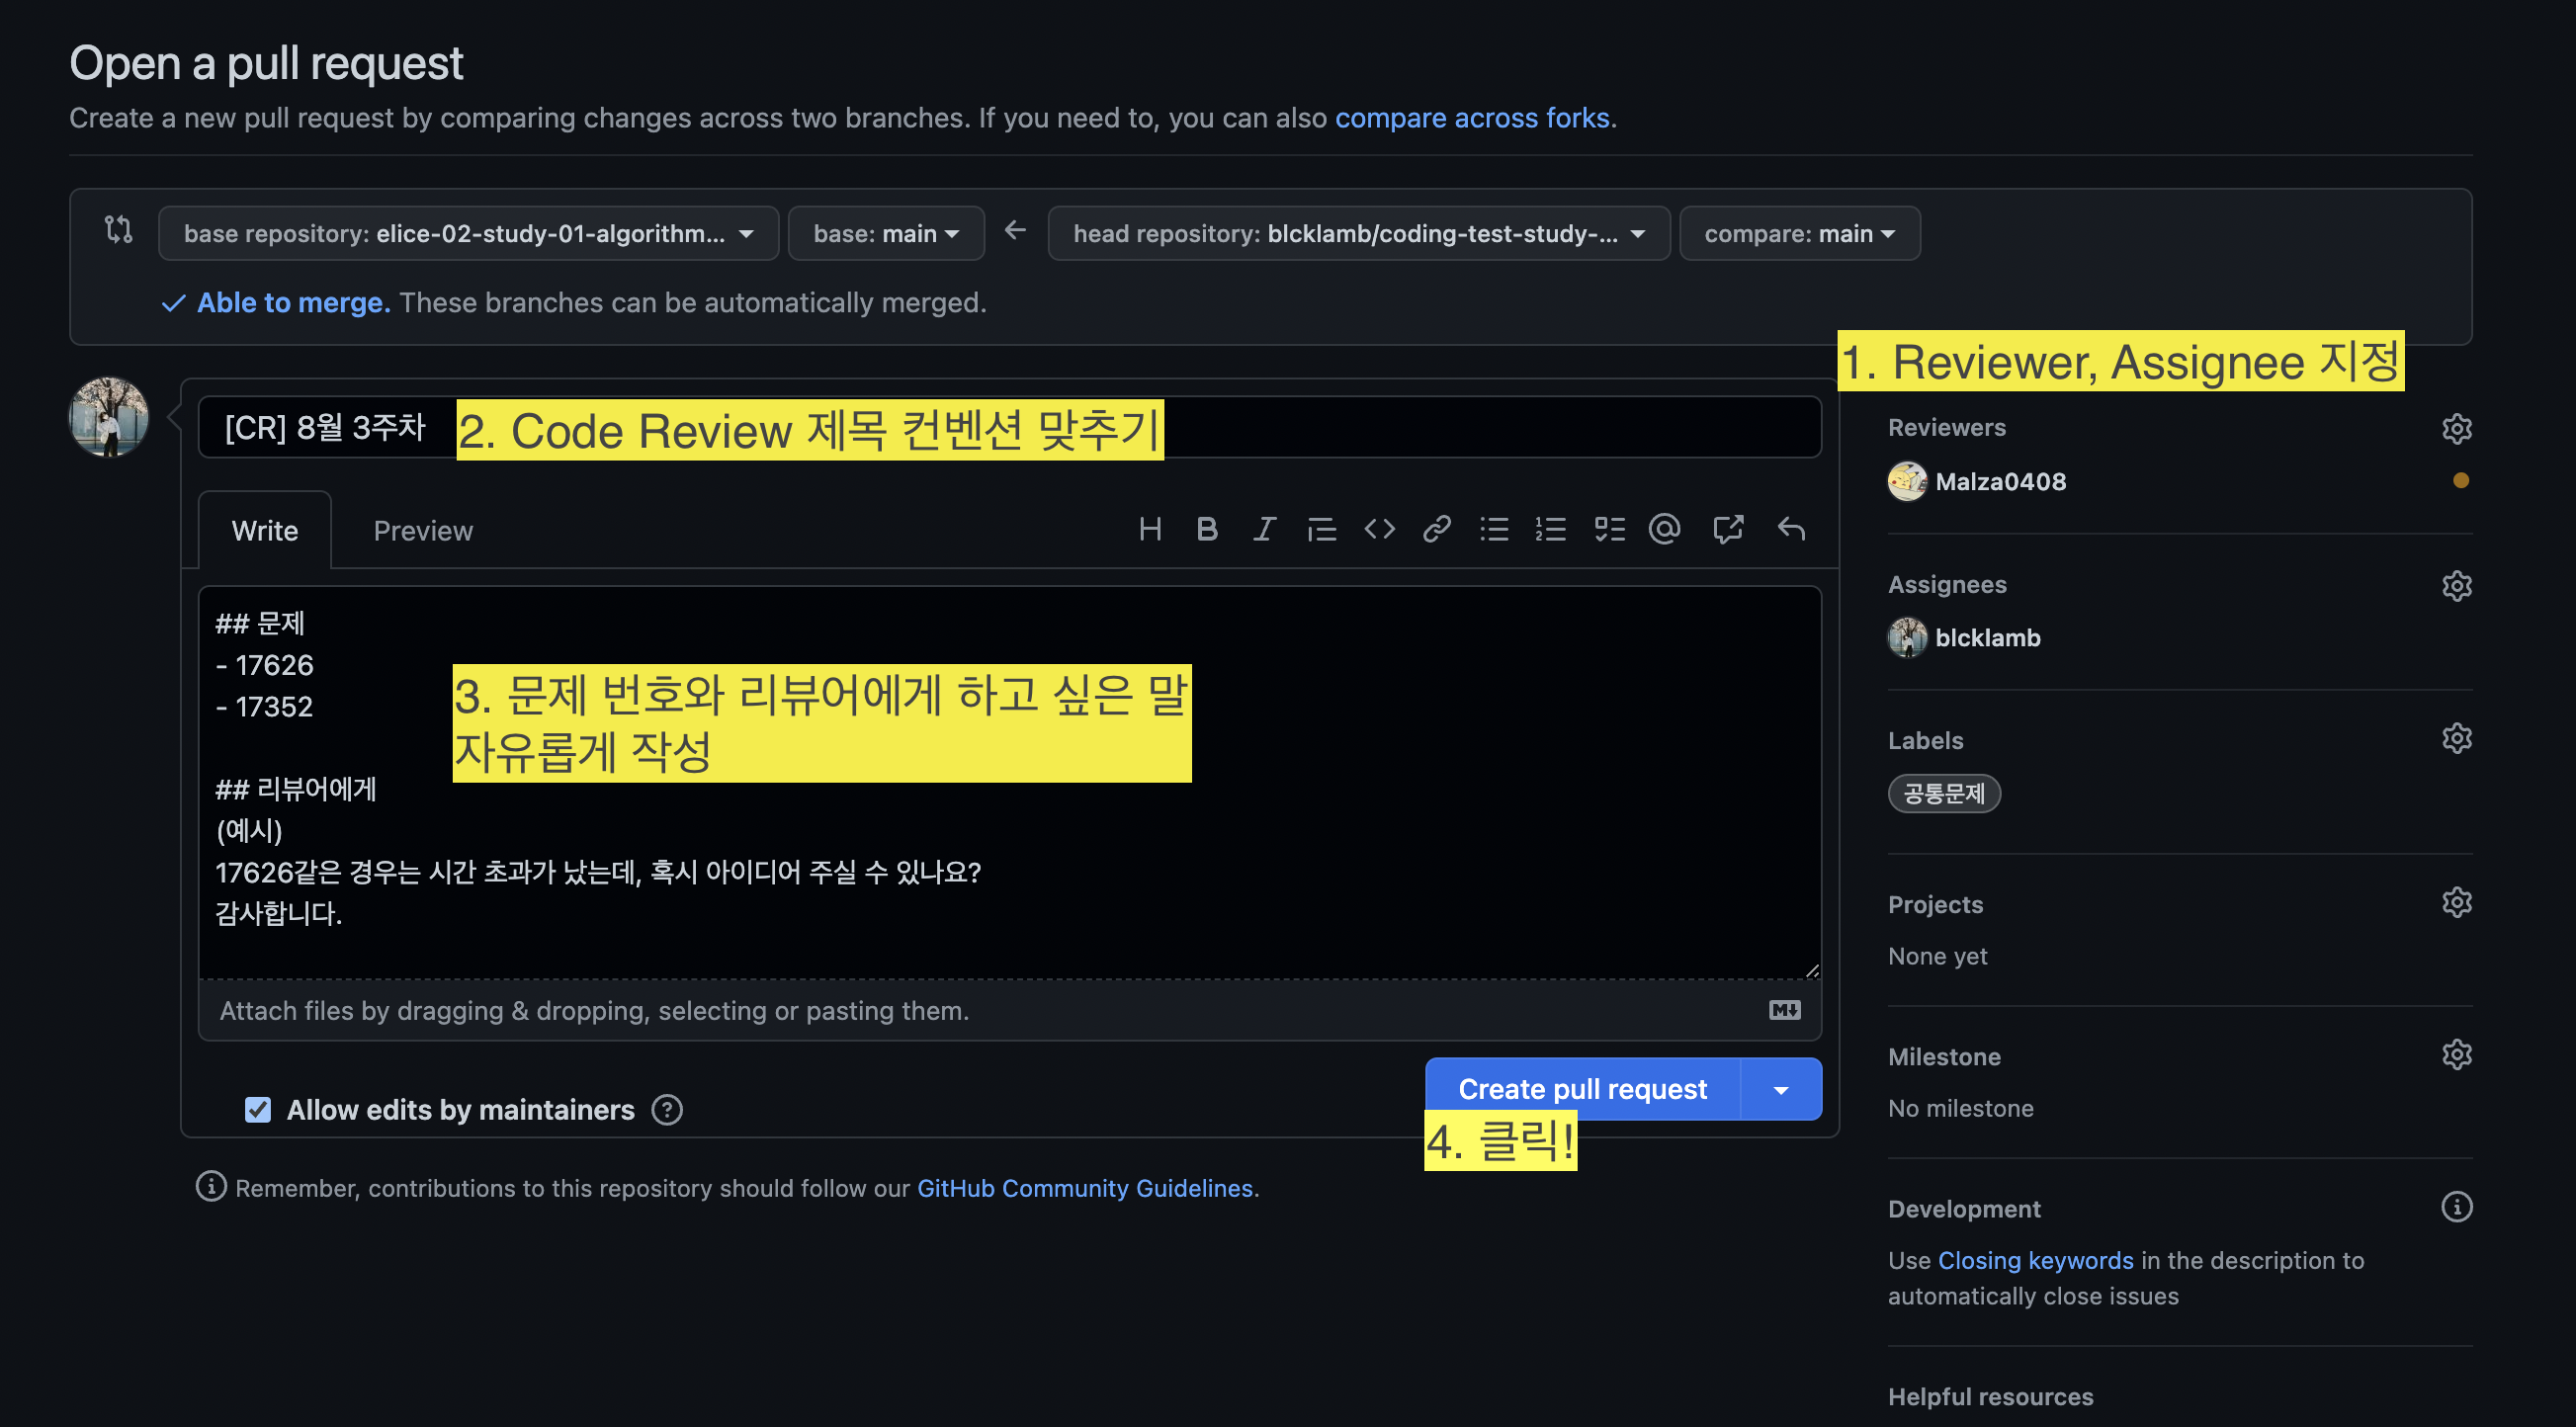Viewport: 2576px width, 1427px height.
Task: Insert a code snippet with code icon
Action: [x=1379, y=529]
